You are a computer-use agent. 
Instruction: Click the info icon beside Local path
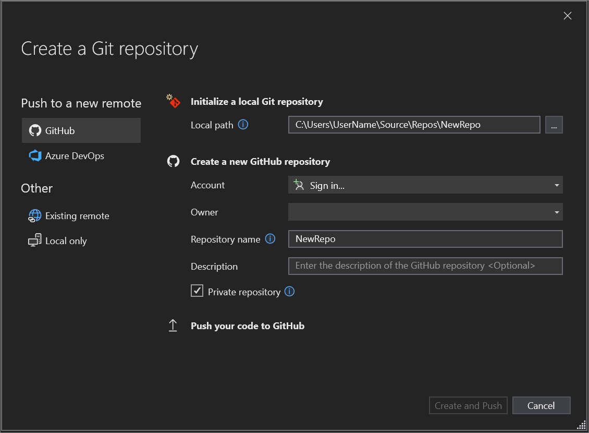pos(243,125)
